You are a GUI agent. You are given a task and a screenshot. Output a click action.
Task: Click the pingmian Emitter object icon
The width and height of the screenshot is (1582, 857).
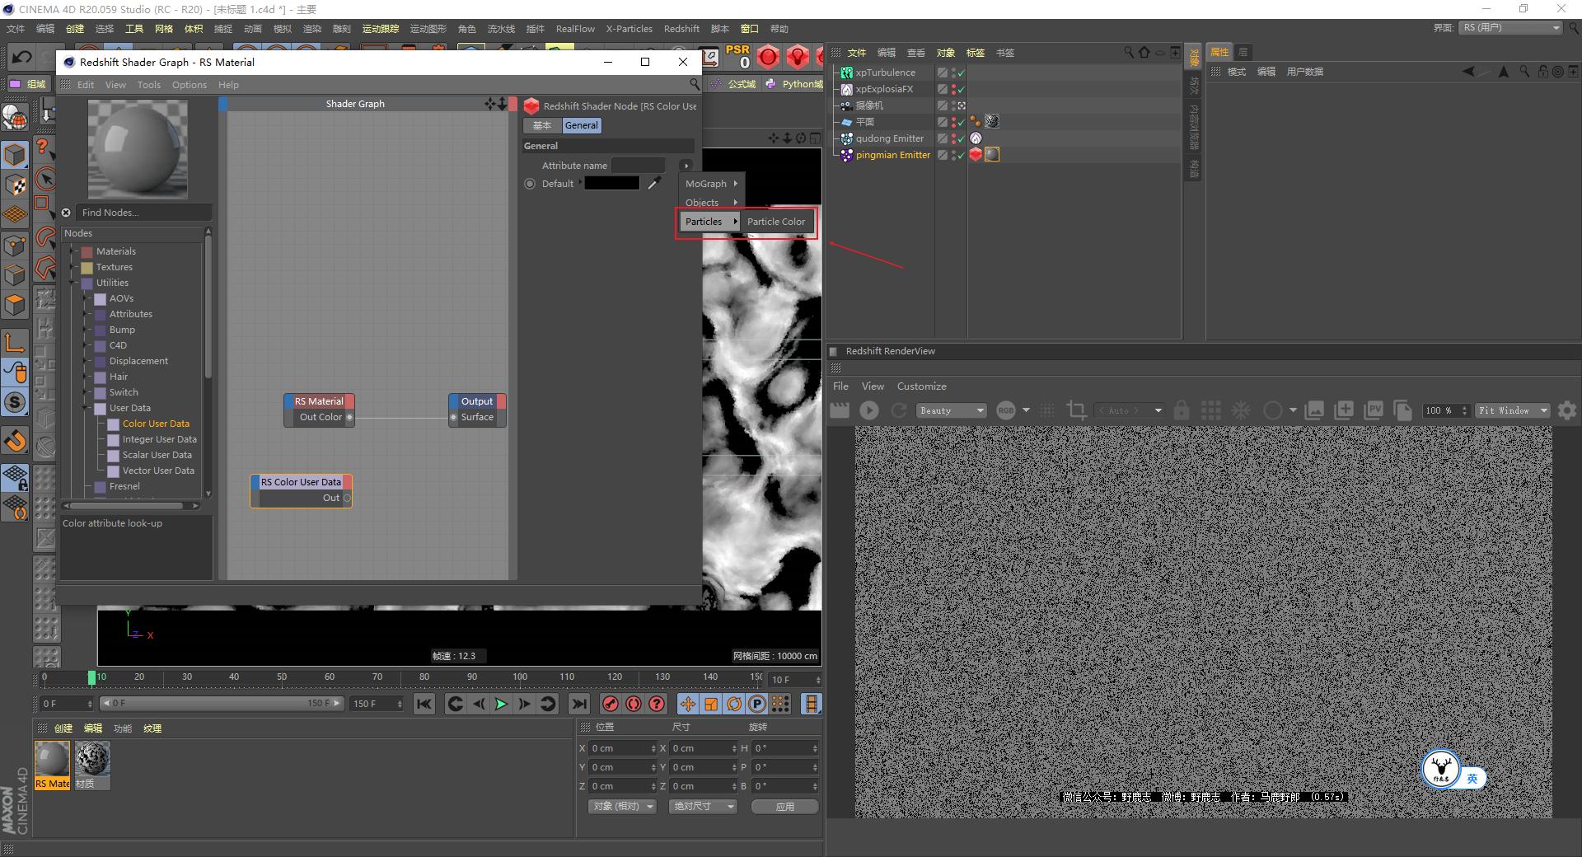[846, 155]
